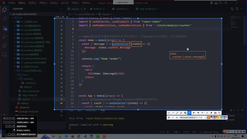Redo the annotation
Screen dimensions: 247x139
tap(202, 113)
